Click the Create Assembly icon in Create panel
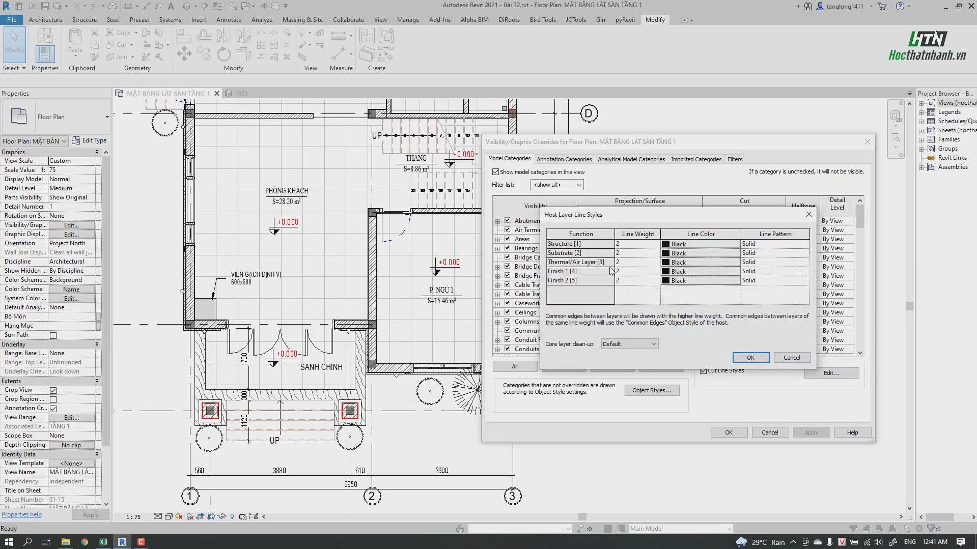The height and width of the screenshot is (549, 977). 367,36
